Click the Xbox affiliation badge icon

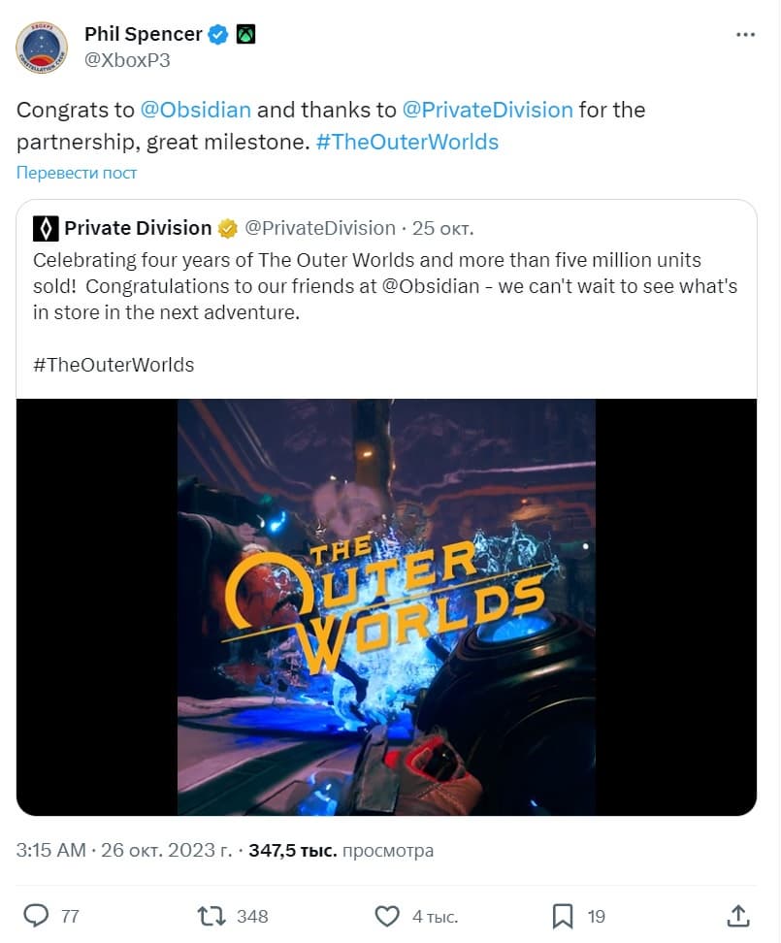click(x=245, y=34)
